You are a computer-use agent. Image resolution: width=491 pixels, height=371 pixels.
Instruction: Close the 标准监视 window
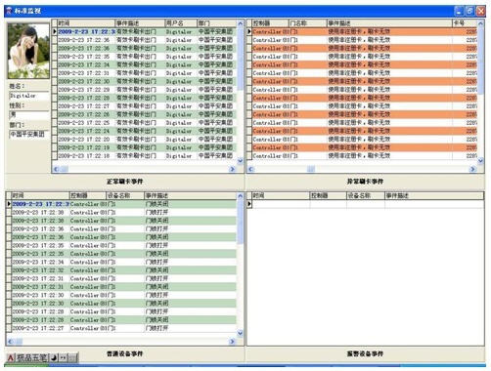click(x=481, y=11)
